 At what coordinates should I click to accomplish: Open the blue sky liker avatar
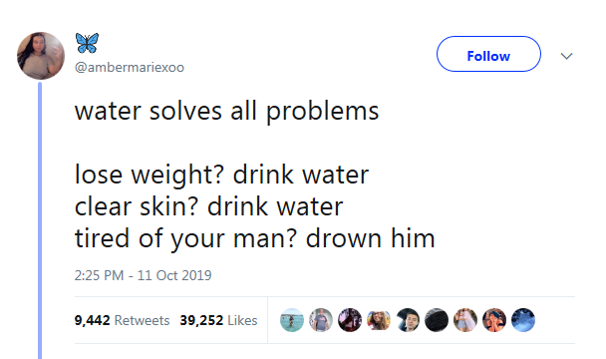tap(523, 320)
